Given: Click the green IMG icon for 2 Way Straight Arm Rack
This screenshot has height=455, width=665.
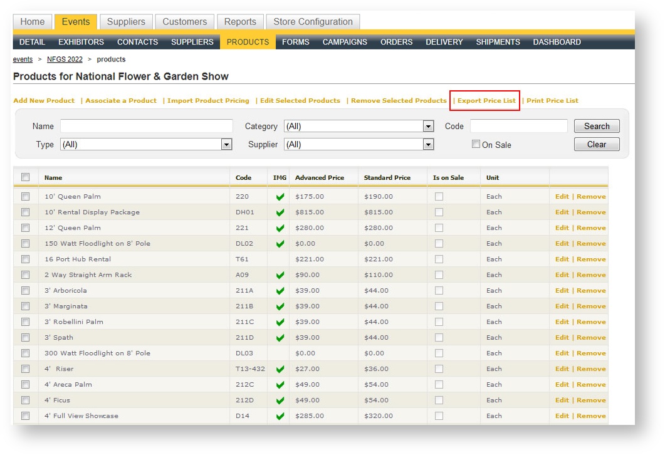Looking at the screenshot, I should coord(279,275).
